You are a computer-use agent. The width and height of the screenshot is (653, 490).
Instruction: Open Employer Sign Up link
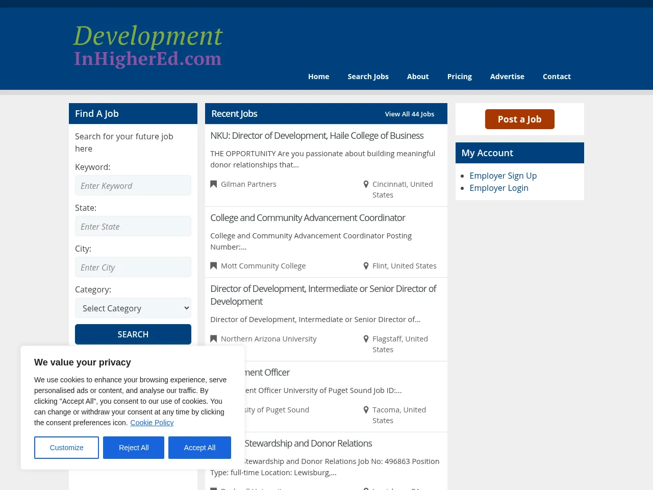click(503, 176)
